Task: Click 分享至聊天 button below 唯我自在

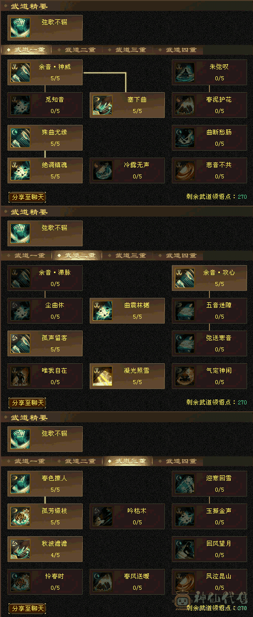Action: (x=27, y=403)
